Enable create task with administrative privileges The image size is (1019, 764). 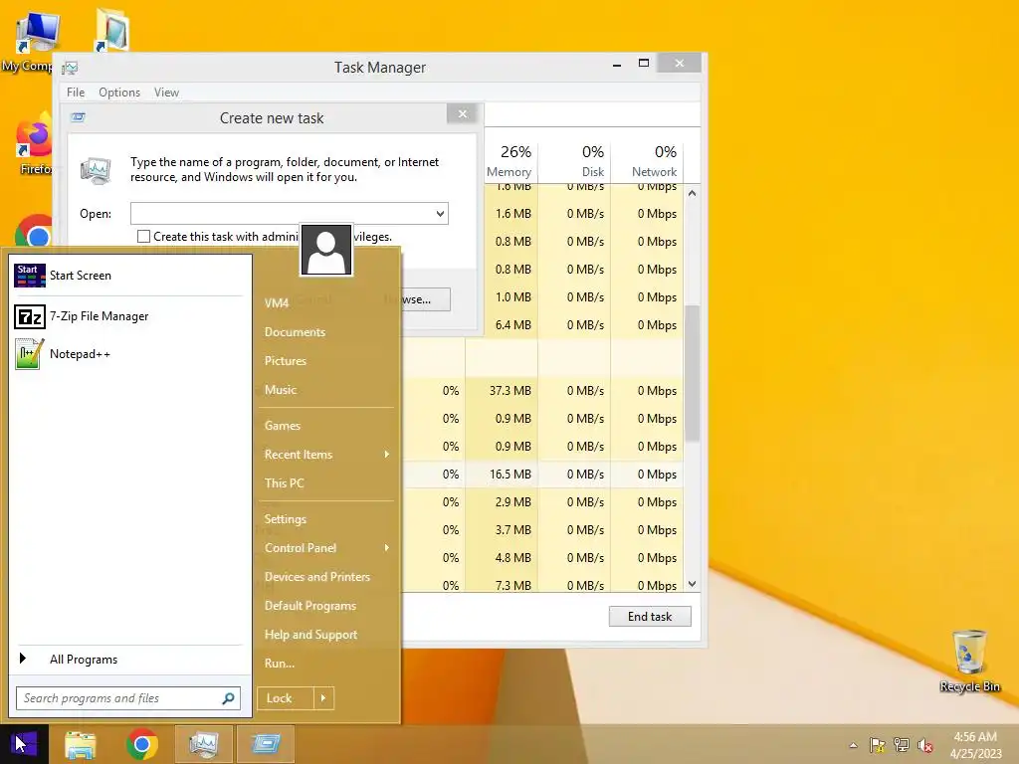[143, 237]
